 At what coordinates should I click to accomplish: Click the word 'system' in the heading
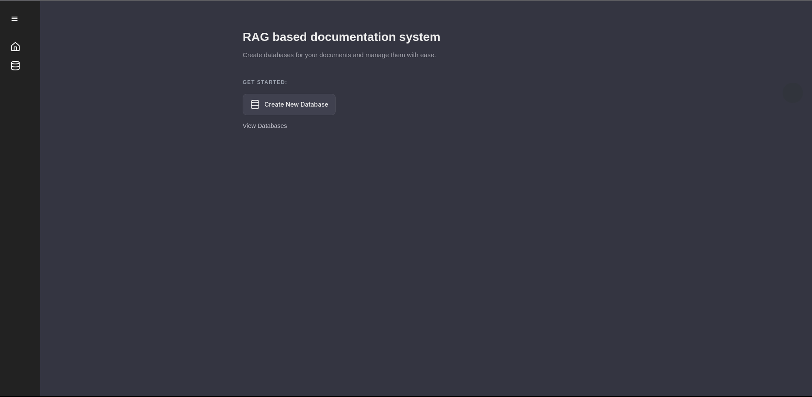pos(420,37)
